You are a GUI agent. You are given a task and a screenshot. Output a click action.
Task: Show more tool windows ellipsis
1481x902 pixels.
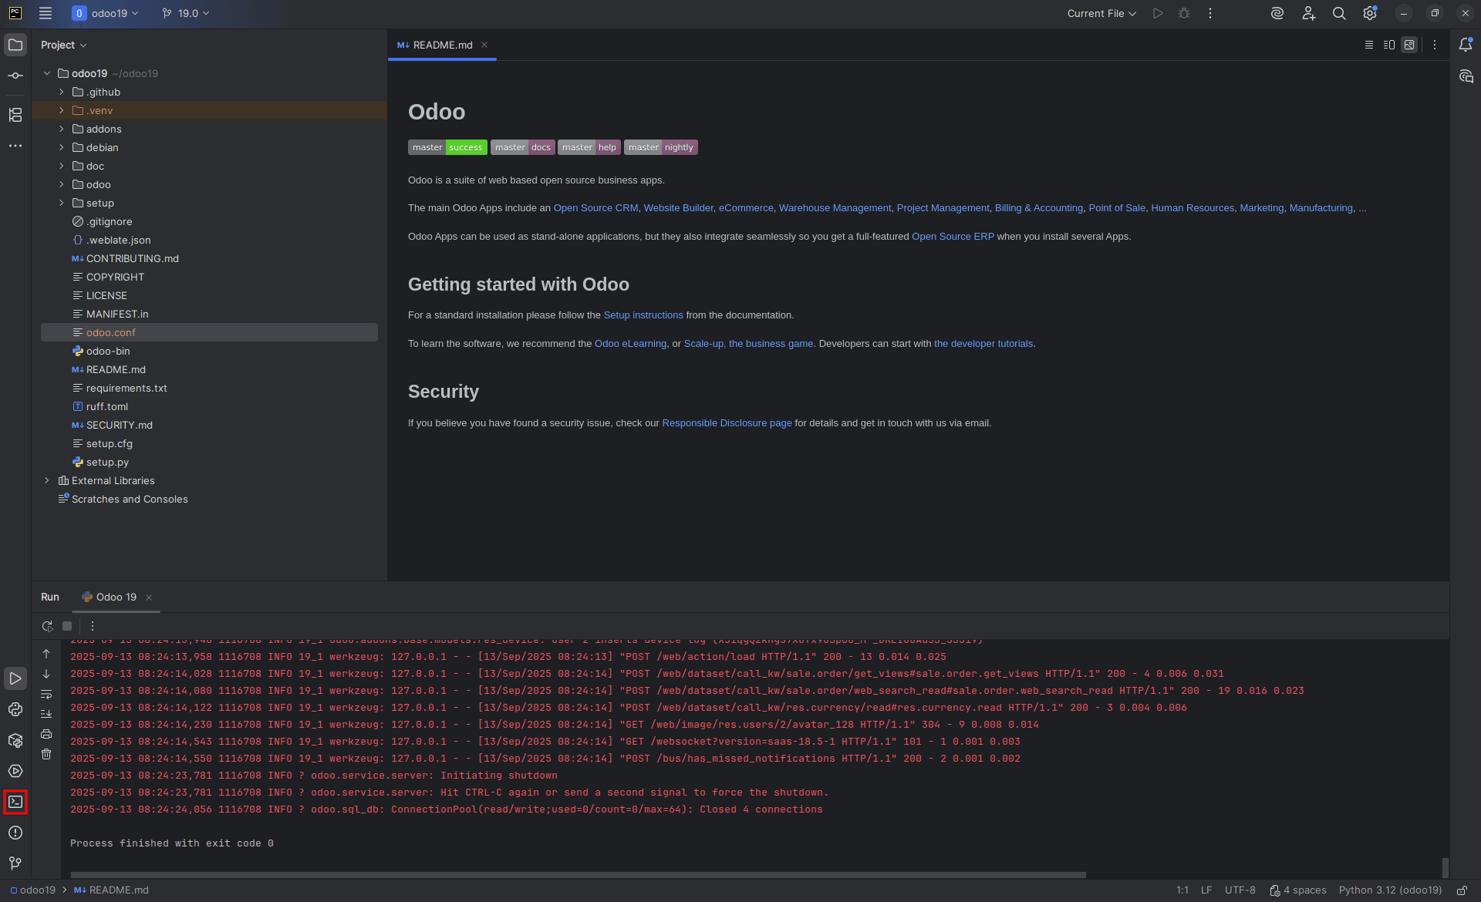pyautogui.click(x=15, y=146)
